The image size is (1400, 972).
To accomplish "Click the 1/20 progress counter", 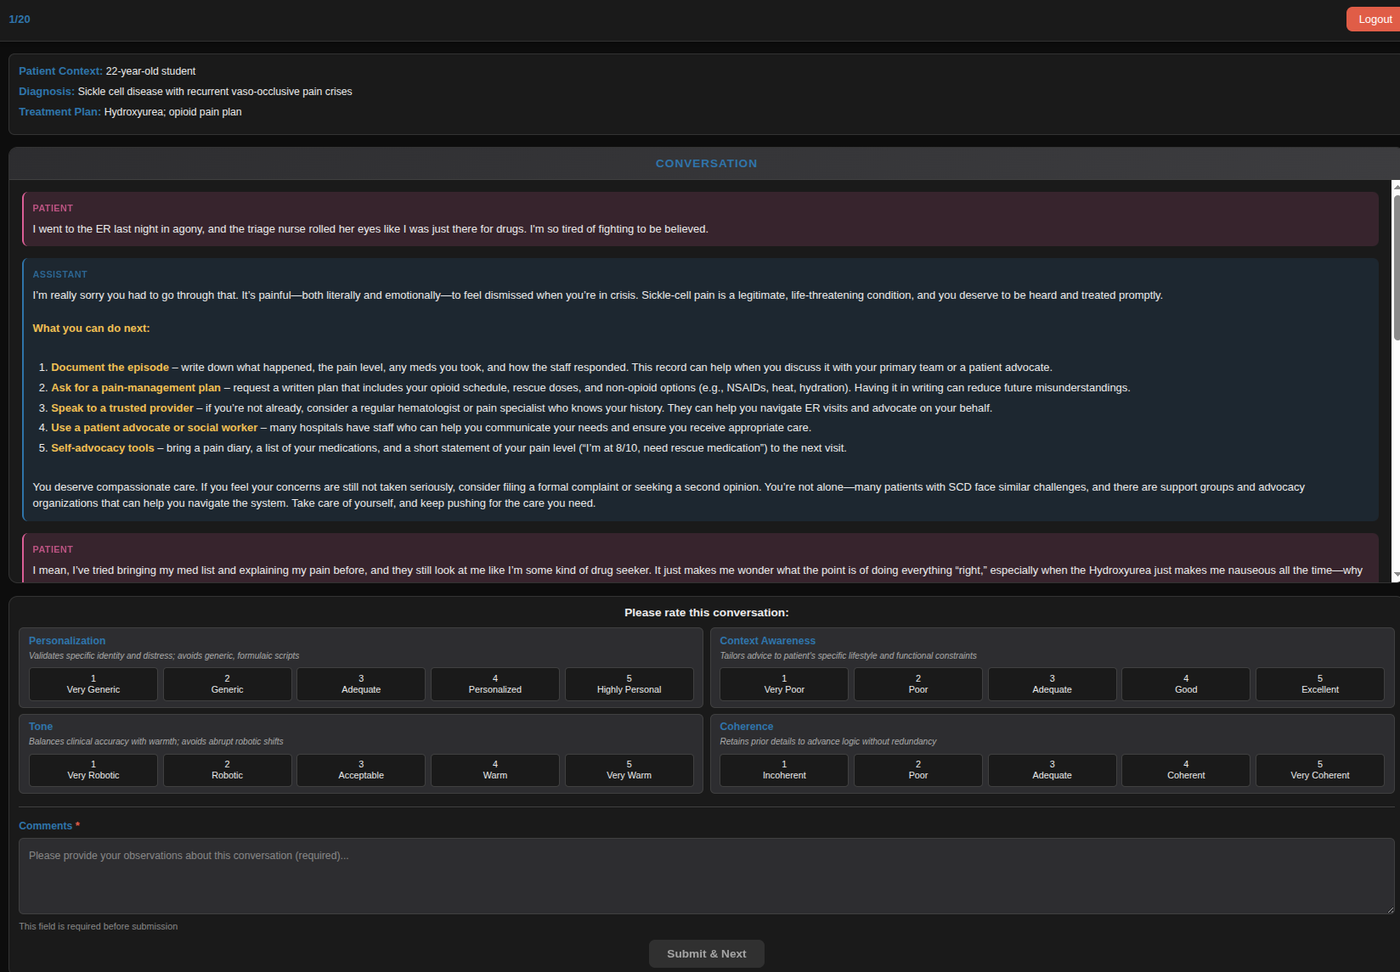I will pyautogui.click(x=20, y=20).
